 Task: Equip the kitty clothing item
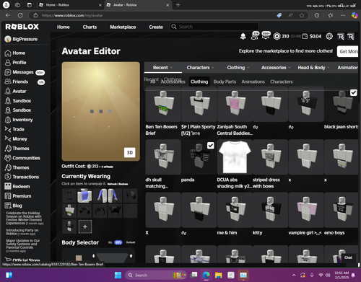(x=271, y=210)
